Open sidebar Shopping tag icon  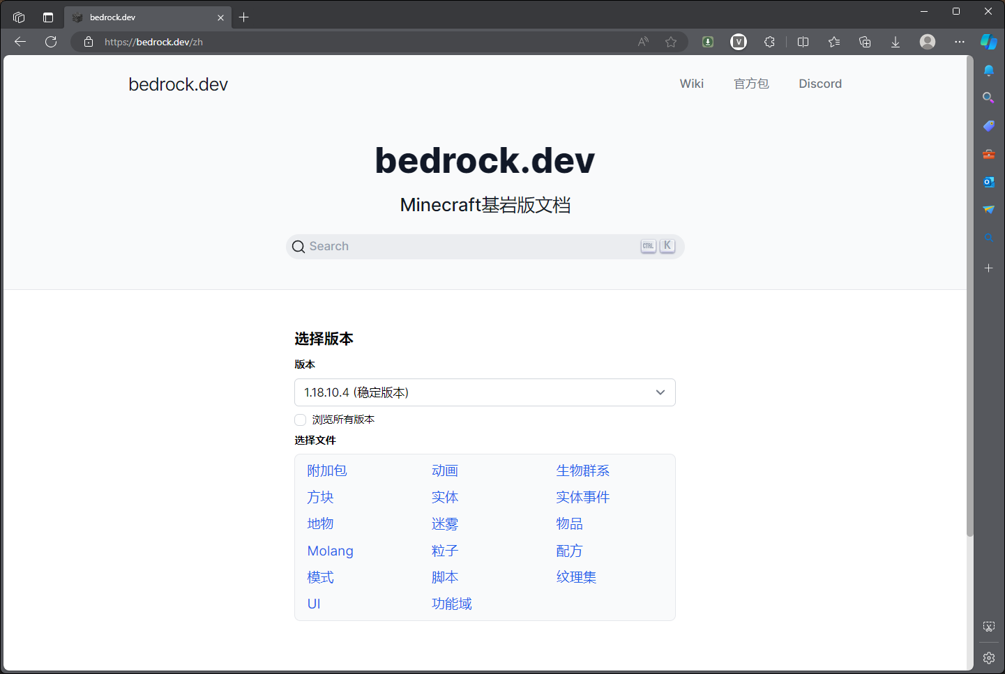(989, 125)
